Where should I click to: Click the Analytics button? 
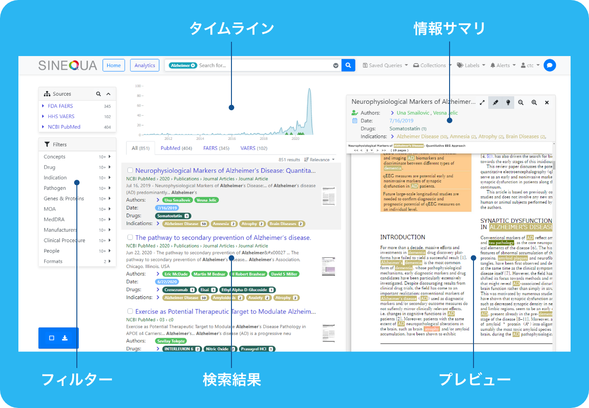point(144,65)
